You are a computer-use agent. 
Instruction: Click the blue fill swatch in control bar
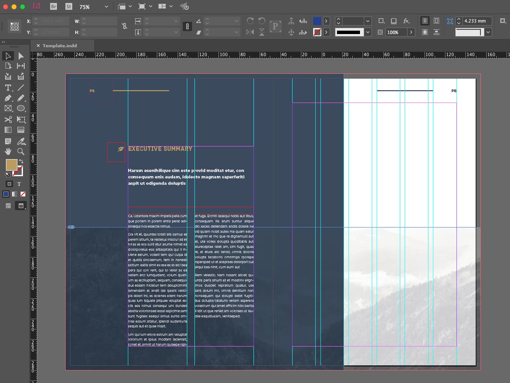pyautogui.click(x=317, y=21)
